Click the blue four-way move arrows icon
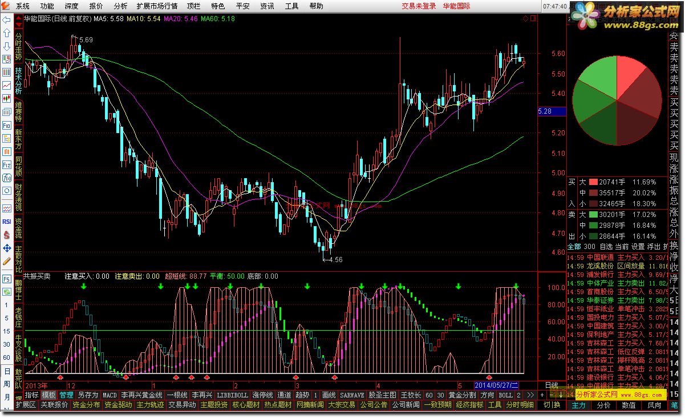Image resolution: width=685 pixels, height=418 pixels. [x=7, y=248]
